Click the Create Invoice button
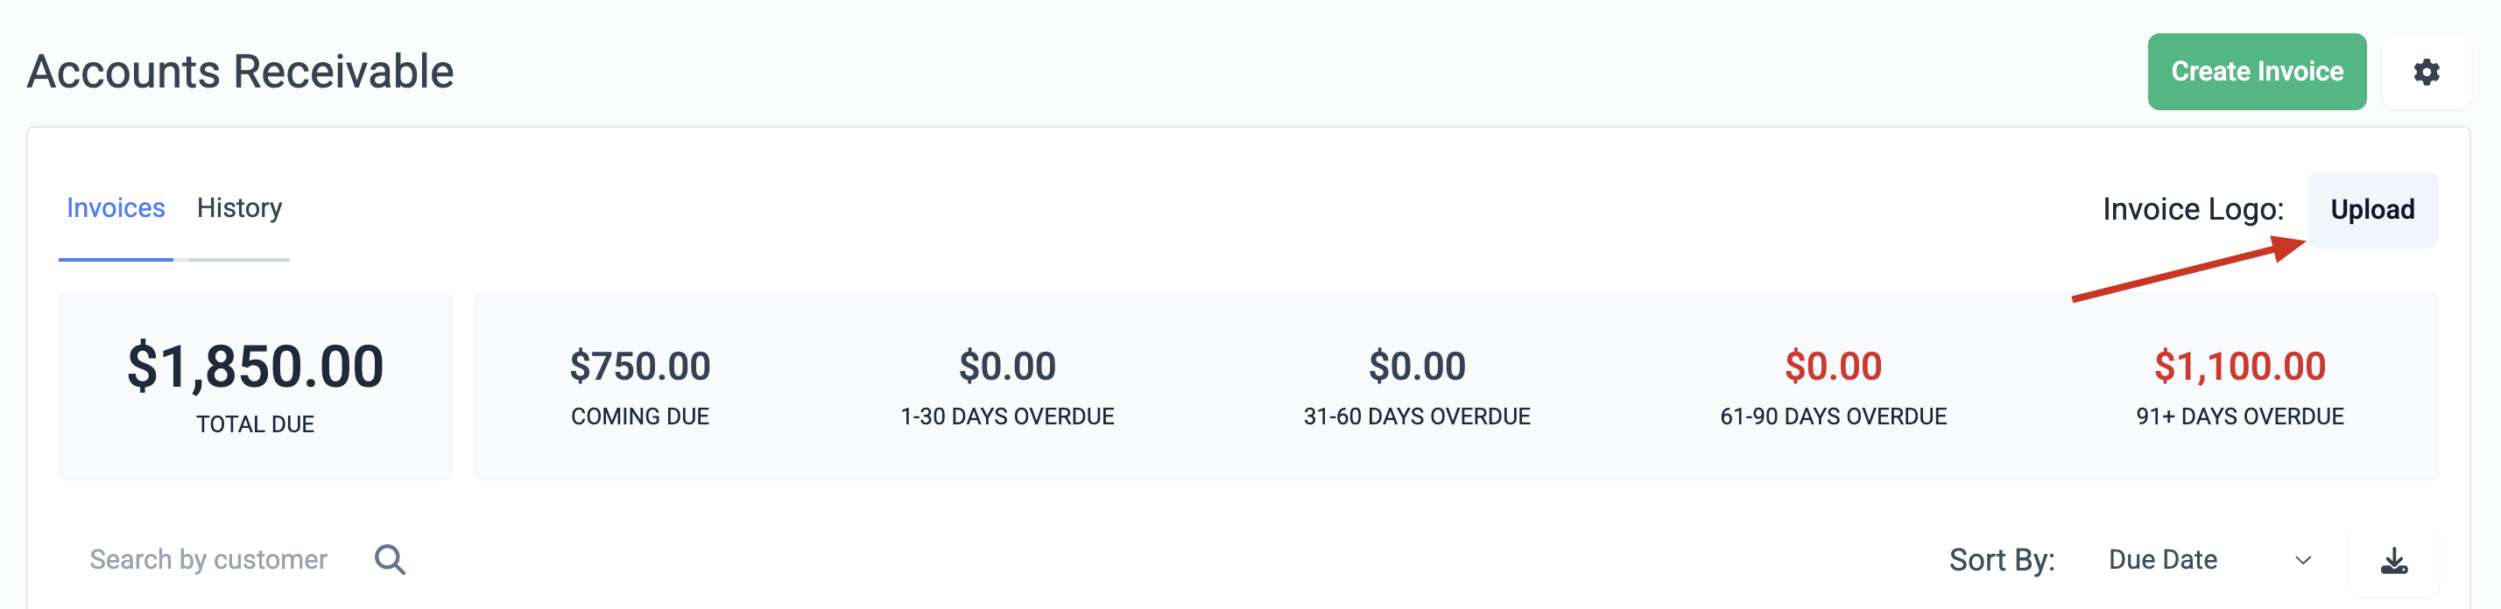This screenshot has width=2501, height=609. click(2257, 72)
